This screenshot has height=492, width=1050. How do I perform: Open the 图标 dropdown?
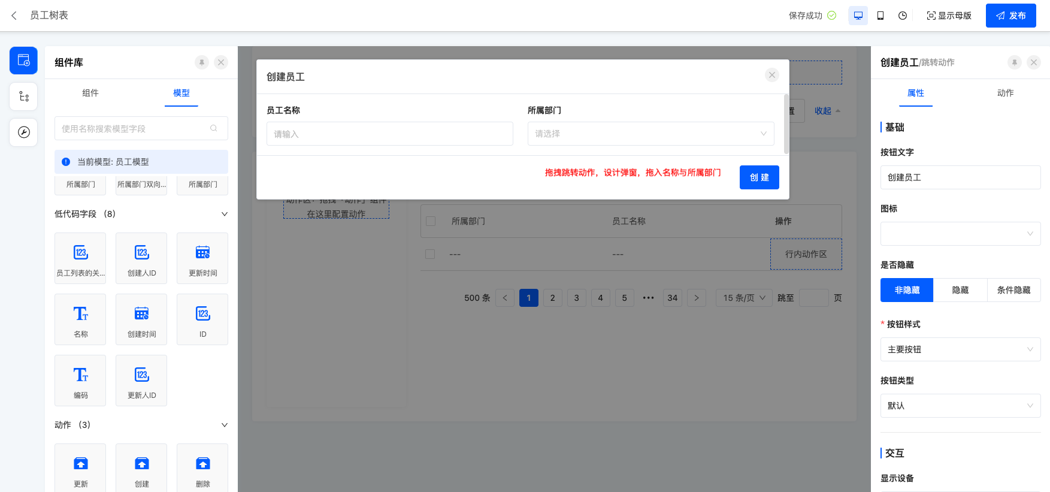[961, 234]
